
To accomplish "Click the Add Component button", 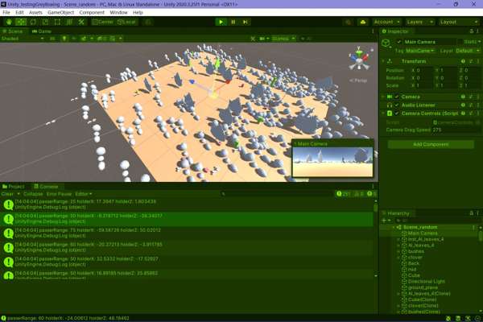I will 430,144.
